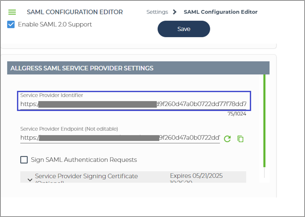Click the certificate expiry date text
305x217 pixels.
pyautogui.click(x=196, y=176)
